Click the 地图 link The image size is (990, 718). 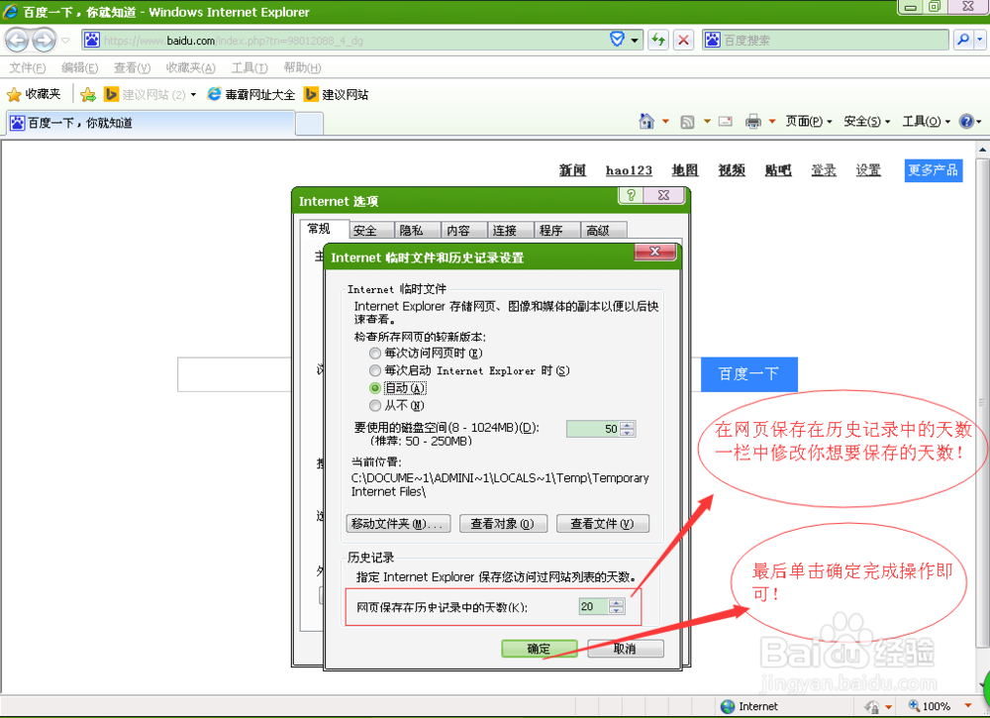click(x=685, y=170)
